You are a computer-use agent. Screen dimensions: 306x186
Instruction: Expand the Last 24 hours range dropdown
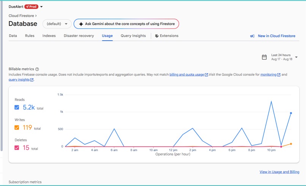tap(296, 57)
